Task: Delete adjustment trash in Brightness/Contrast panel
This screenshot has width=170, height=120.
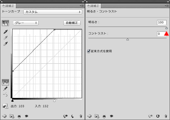Action: click(166, 116)
